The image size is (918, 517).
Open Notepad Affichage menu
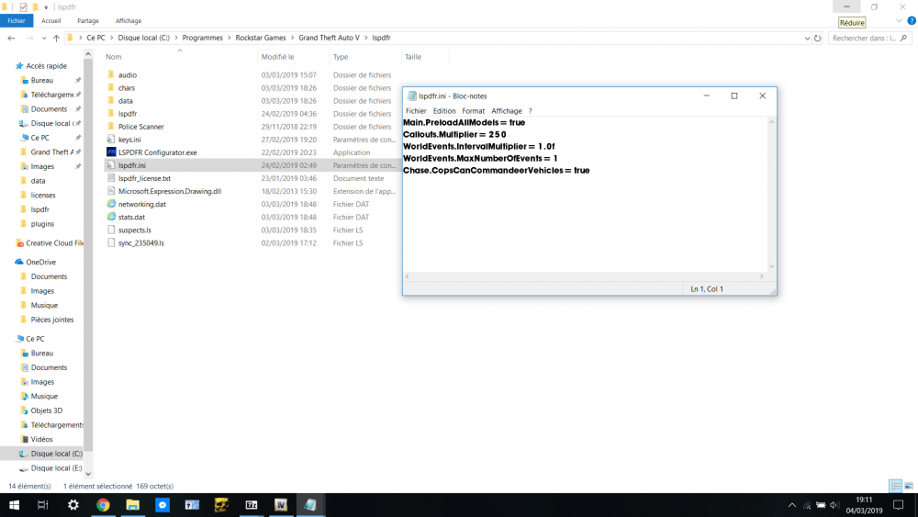click(507, 111)
